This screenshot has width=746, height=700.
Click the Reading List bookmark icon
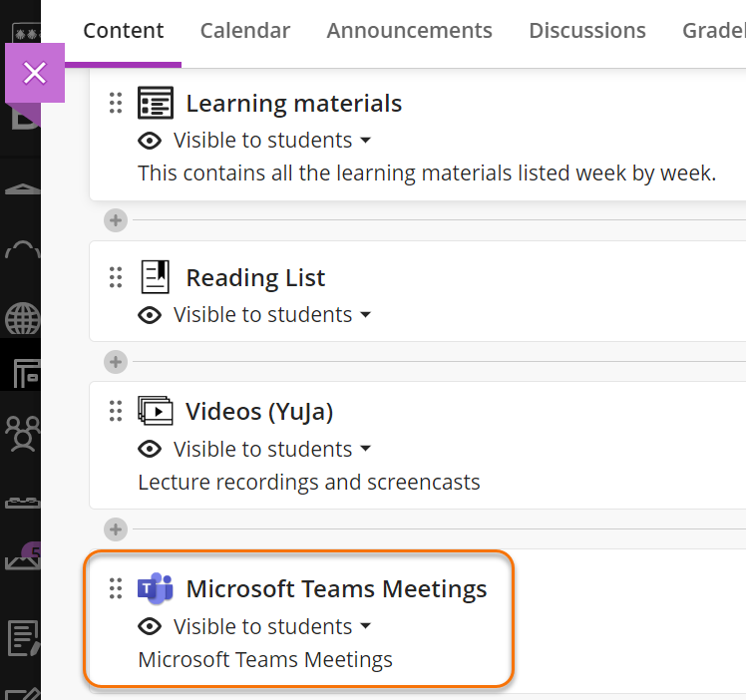click(x=156, y=277)
